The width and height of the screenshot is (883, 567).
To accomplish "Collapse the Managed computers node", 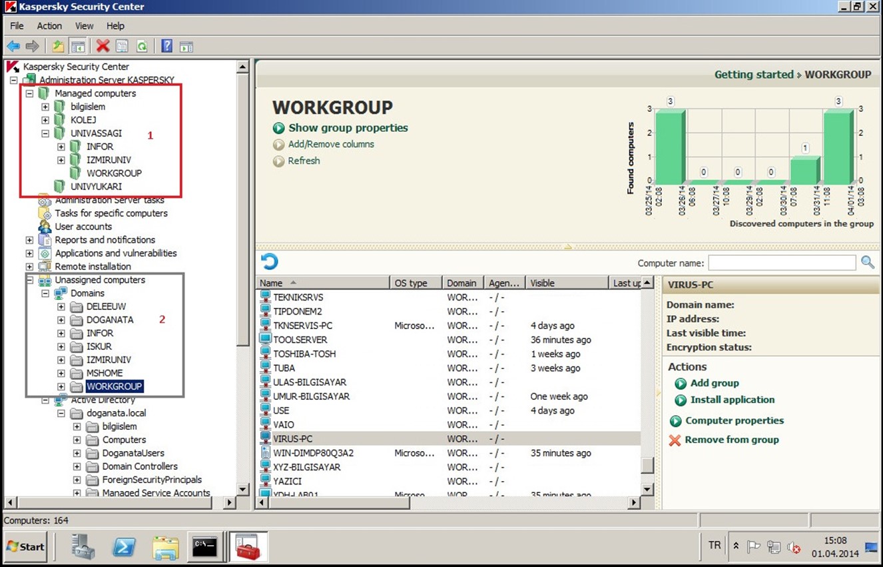I will pyautogui.click(x=29, y=93).
